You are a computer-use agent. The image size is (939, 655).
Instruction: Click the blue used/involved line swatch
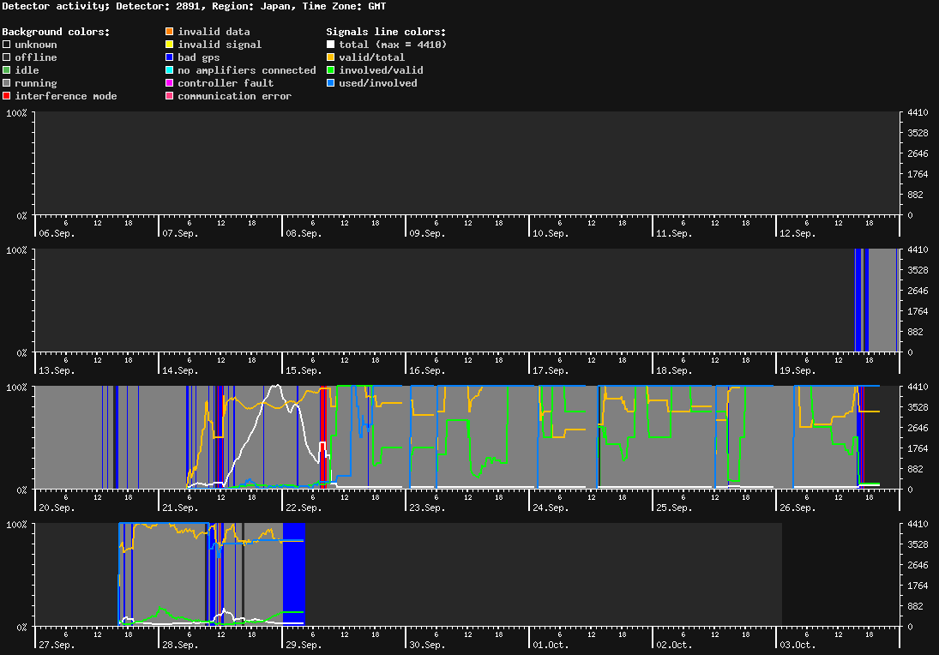[331, 83]
